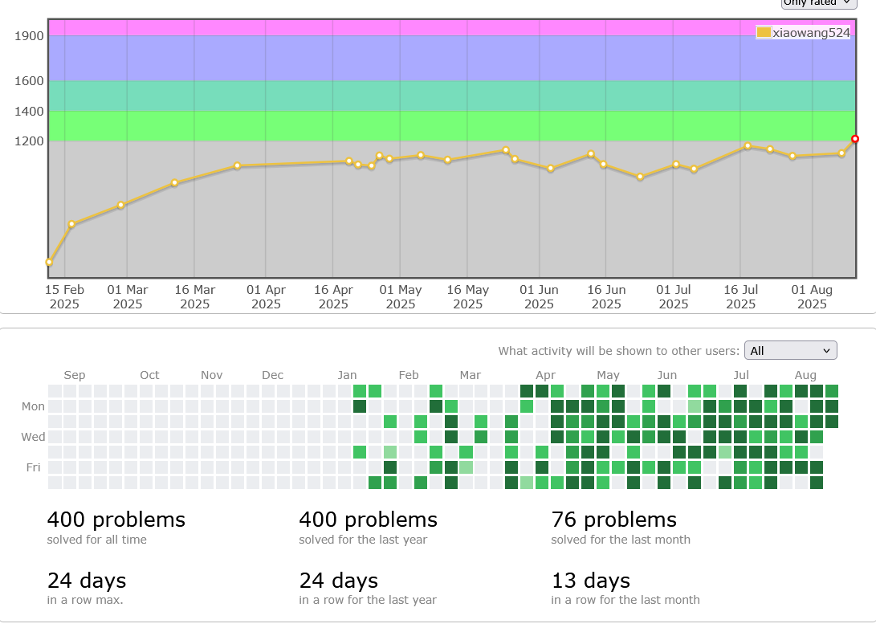
Task: Click the Jun month label on heatmap
Action: 667,375
